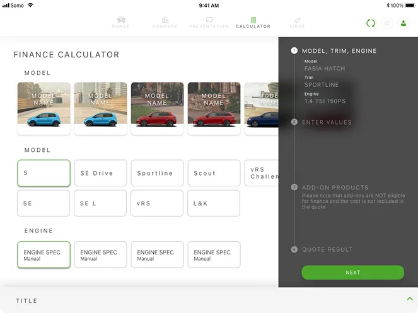This screenshot has height=313, width=418.
Task: Select the red hatchback model thumbnail
Action: [x=157, y=108]
